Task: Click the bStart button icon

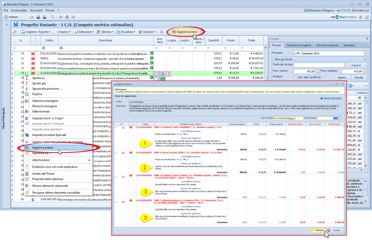Action: point(6,17)
